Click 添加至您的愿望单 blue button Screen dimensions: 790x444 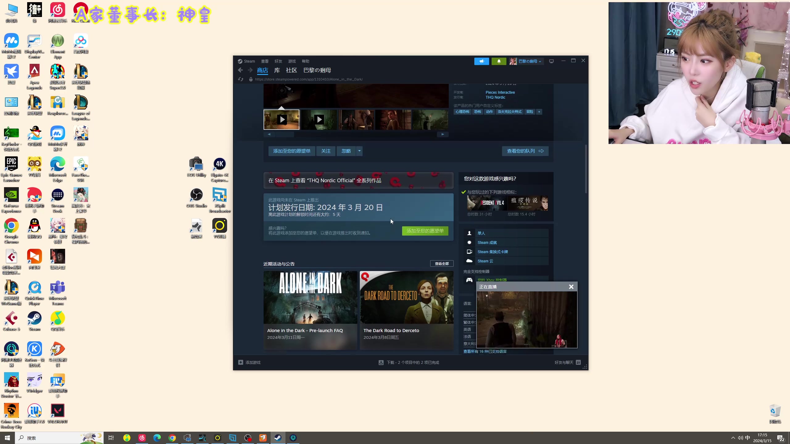click(x=292, y=151)
